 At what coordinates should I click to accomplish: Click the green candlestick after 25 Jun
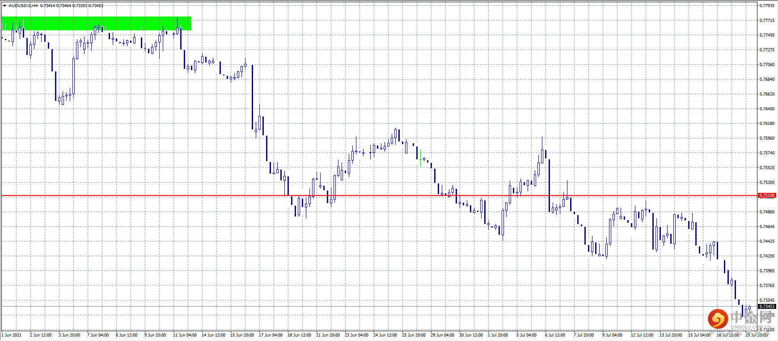pos(421,158)
